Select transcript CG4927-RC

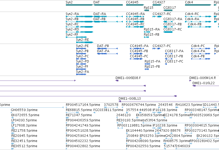tap(157, 17)
